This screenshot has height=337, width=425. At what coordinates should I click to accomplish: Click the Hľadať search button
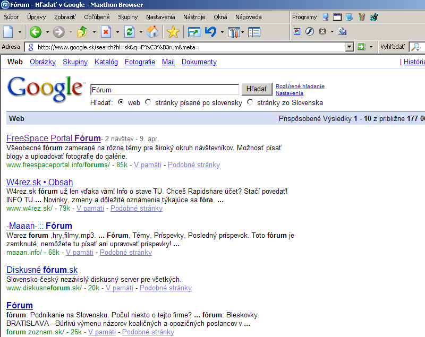[x=257, y=89]
